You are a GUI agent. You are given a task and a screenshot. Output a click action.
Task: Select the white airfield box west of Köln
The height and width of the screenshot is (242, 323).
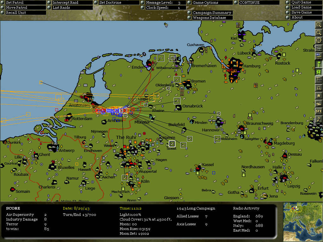(125, 178)
